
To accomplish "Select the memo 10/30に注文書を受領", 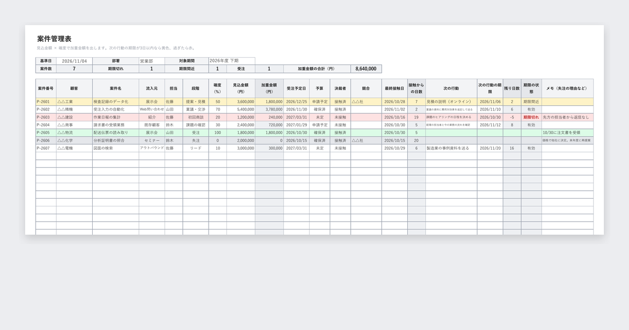I will pyautogui.click(x=568, y=133).
